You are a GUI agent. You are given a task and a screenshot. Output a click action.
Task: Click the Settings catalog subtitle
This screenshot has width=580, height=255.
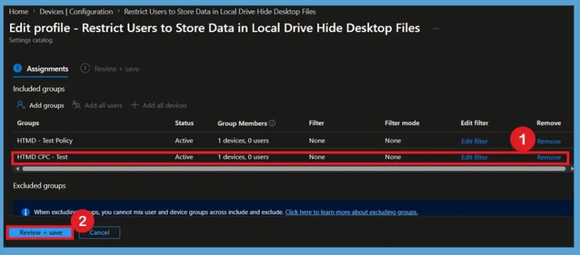[x=31, y=41]
